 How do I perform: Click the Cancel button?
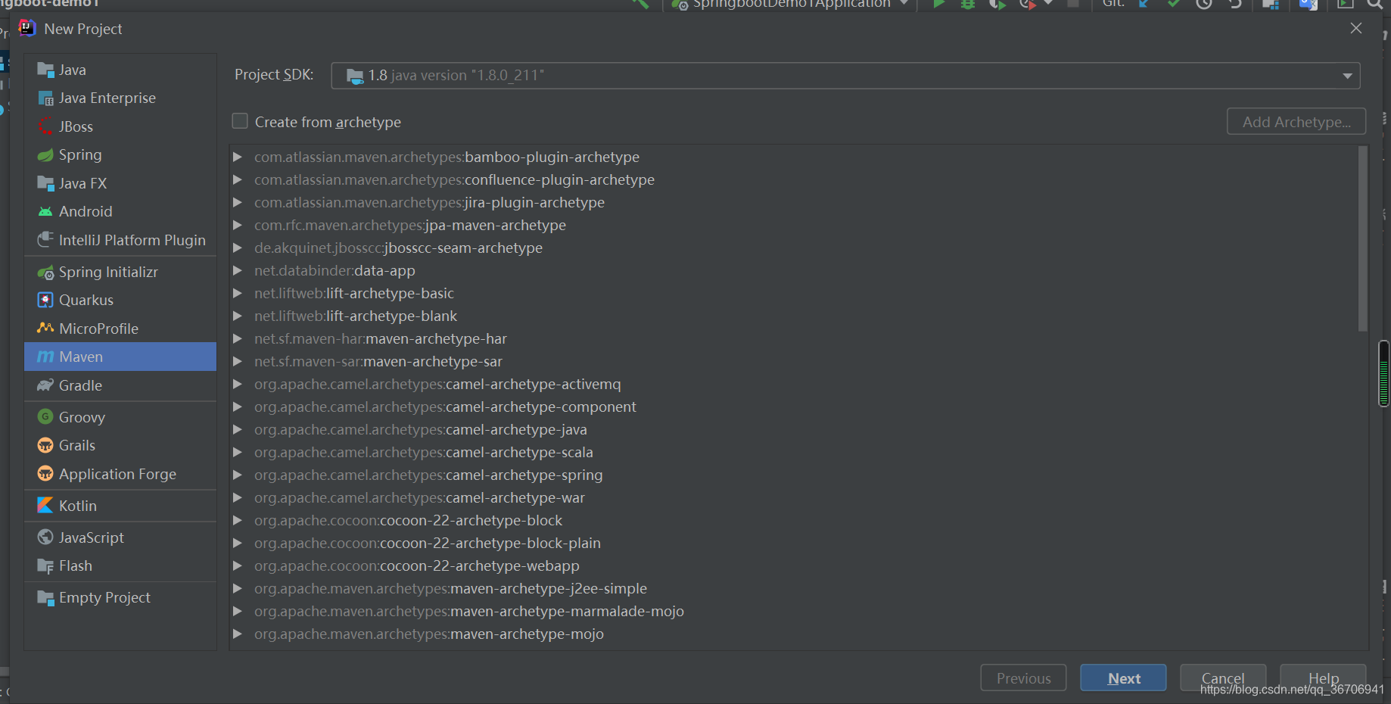(1223, 678)
